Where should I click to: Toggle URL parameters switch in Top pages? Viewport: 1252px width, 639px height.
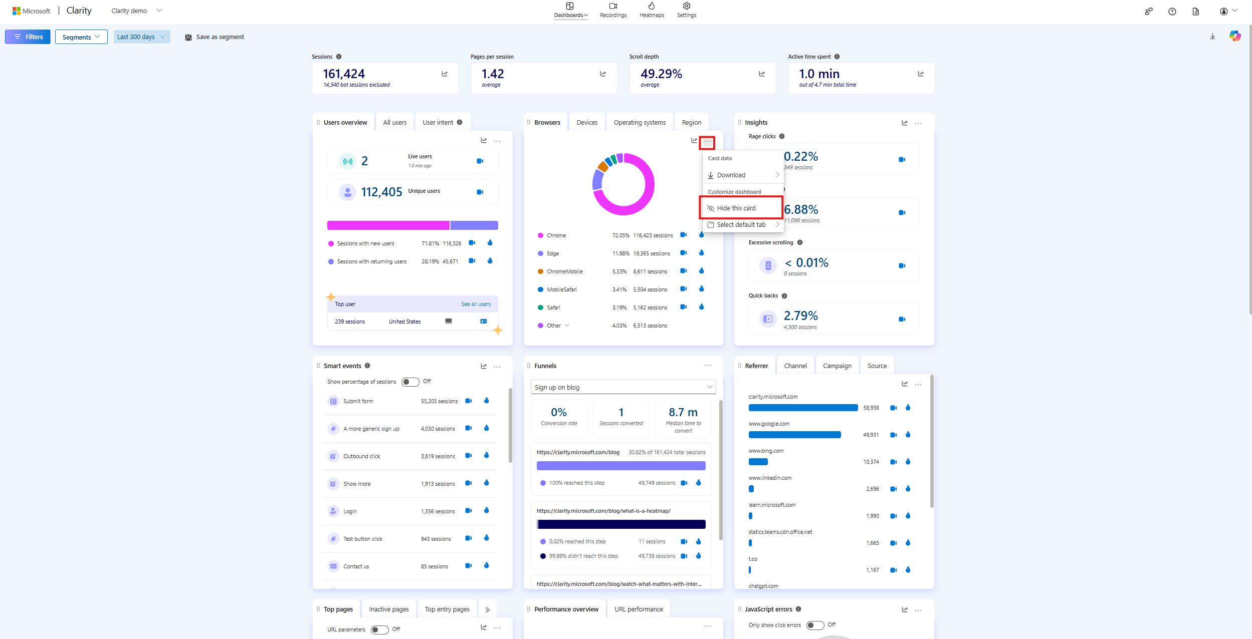coord(379,629)
